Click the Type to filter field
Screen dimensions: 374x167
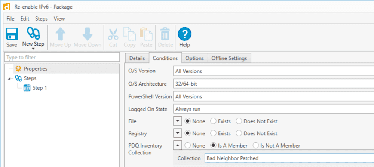click(62, 57)
